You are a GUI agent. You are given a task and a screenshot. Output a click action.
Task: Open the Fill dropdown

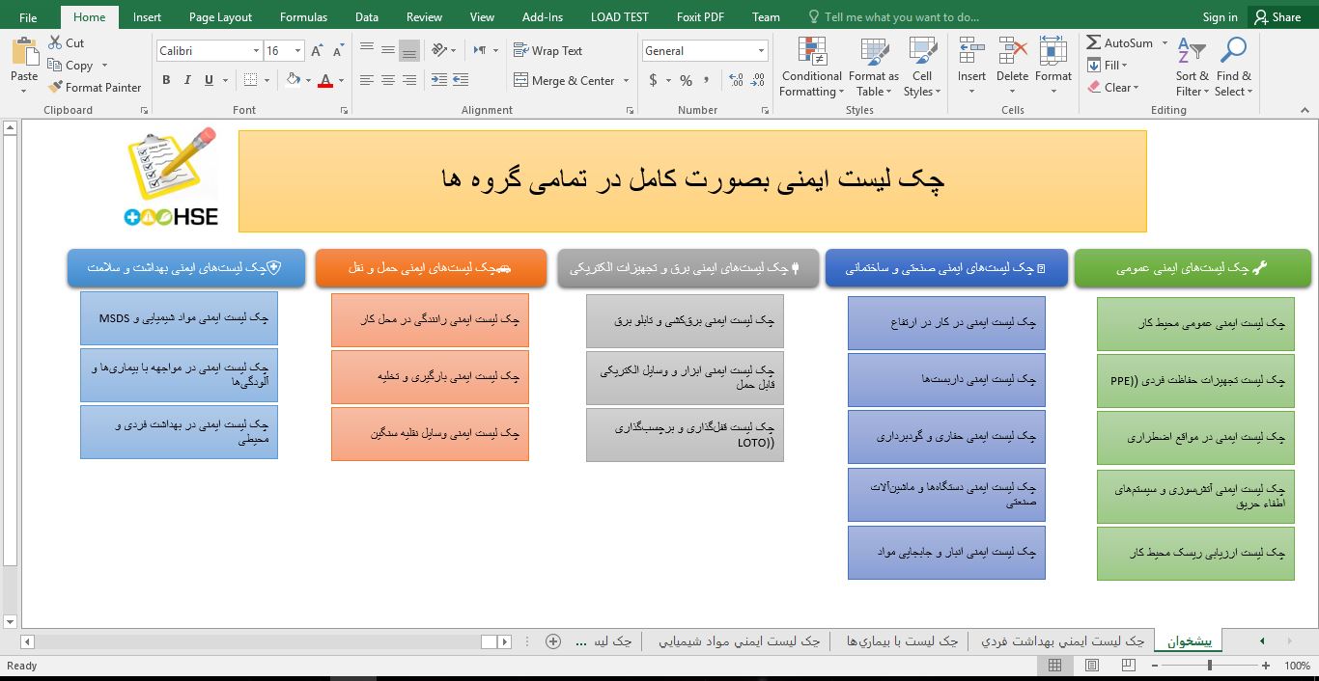click(x=1107, y=66)
